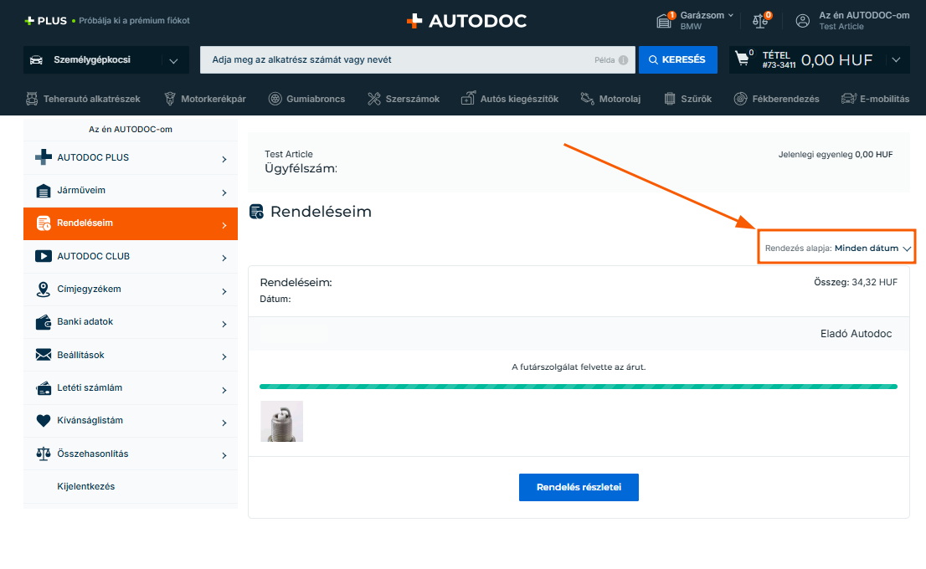Click the Szerszámok tools icon
The height and width of the screenshot is (569, 926).
(373, 99)
